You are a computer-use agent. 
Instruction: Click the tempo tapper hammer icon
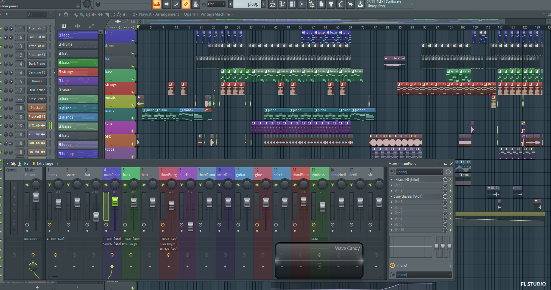(x=341, y=4)
